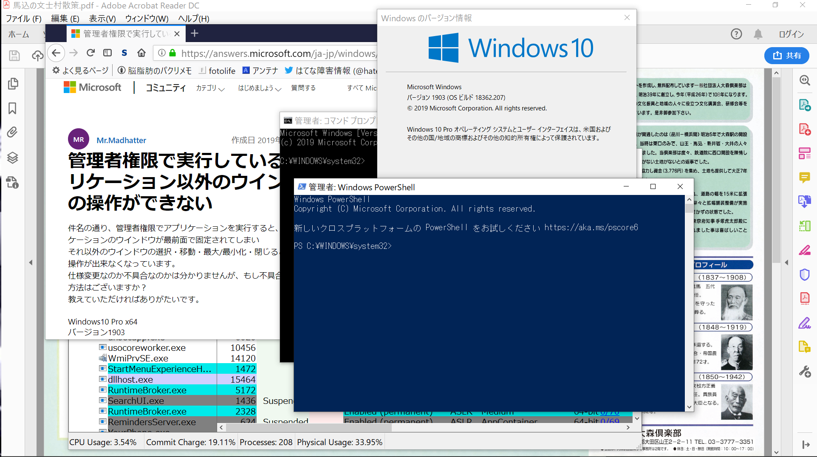Image resolution: width=817 pixels, height=457 pixels.
Task: Open Acrobat's page thumbnails panel
Action: [13, 84]
